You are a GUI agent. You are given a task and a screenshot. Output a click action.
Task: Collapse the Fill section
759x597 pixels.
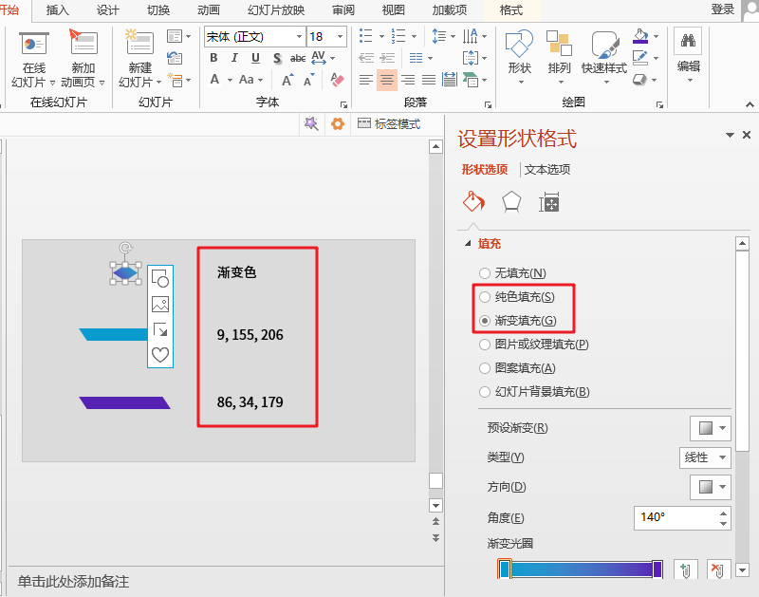click(x=468, y=244)
